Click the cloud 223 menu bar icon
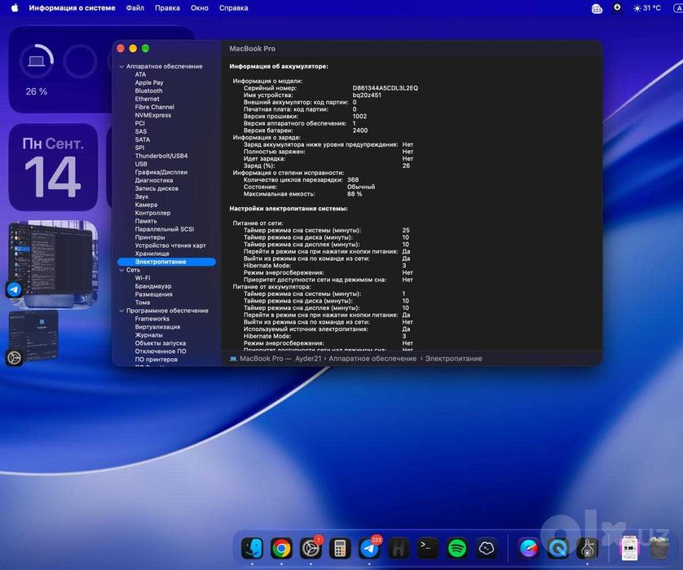Image resolution: width=683 pixels, height=570 pixels. pyautogui.click(x=597, y=8)
